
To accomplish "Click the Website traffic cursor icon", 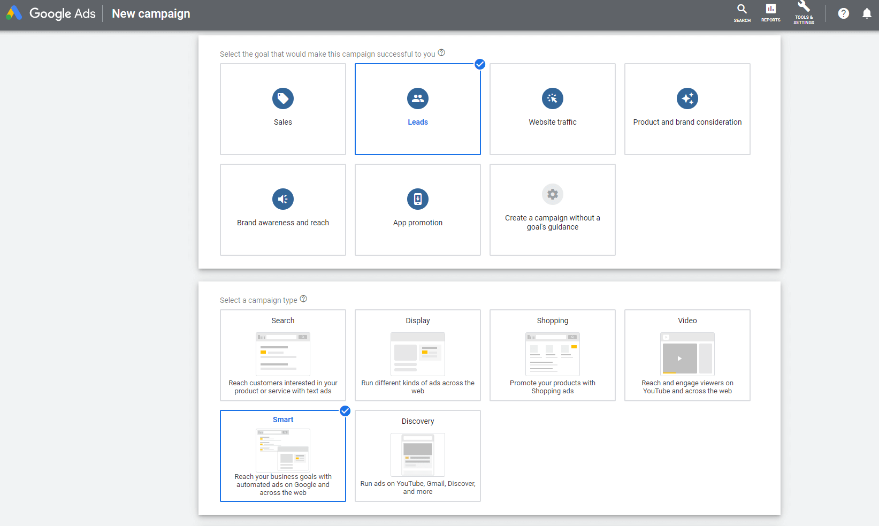I will pos(553,98).
